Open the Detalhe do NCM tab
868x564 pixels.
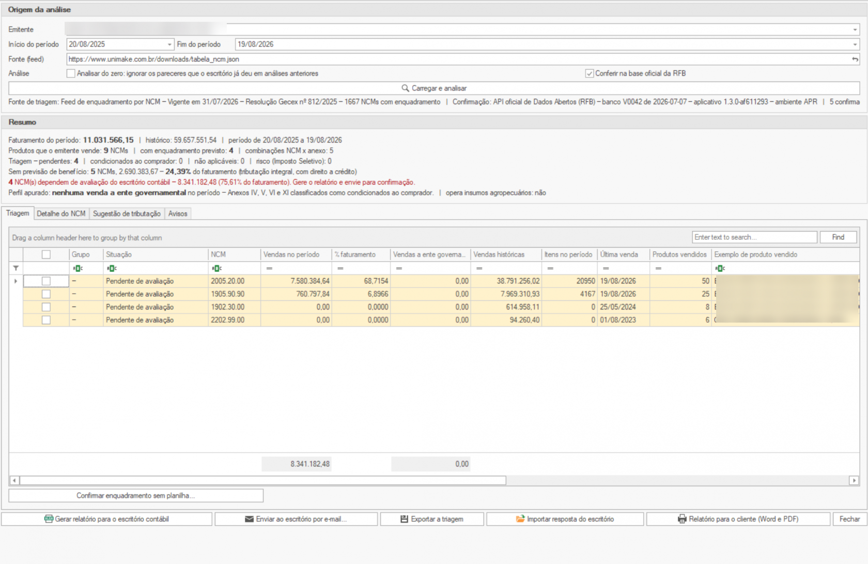click(x=61, y=214)
